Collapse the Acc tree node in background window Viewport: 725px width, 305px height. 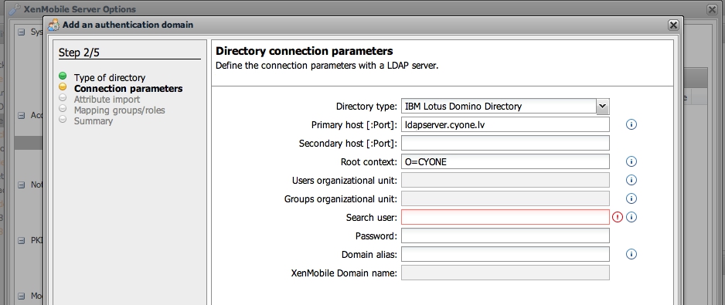click(22, 116)
